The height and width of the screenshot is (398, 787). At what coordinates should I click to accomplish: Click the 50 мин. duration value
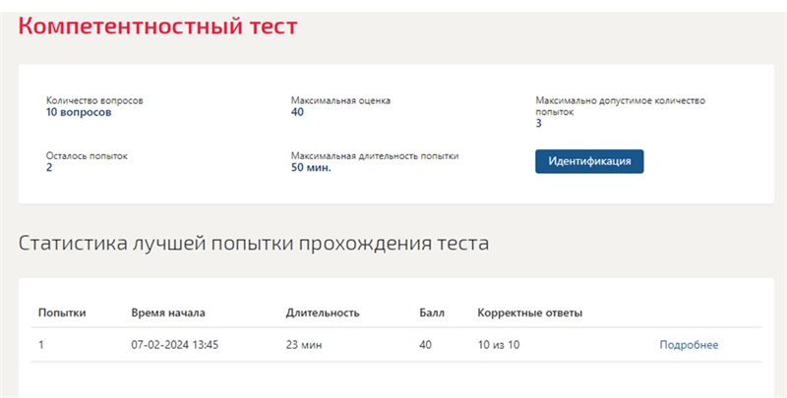tap(311, 168)
